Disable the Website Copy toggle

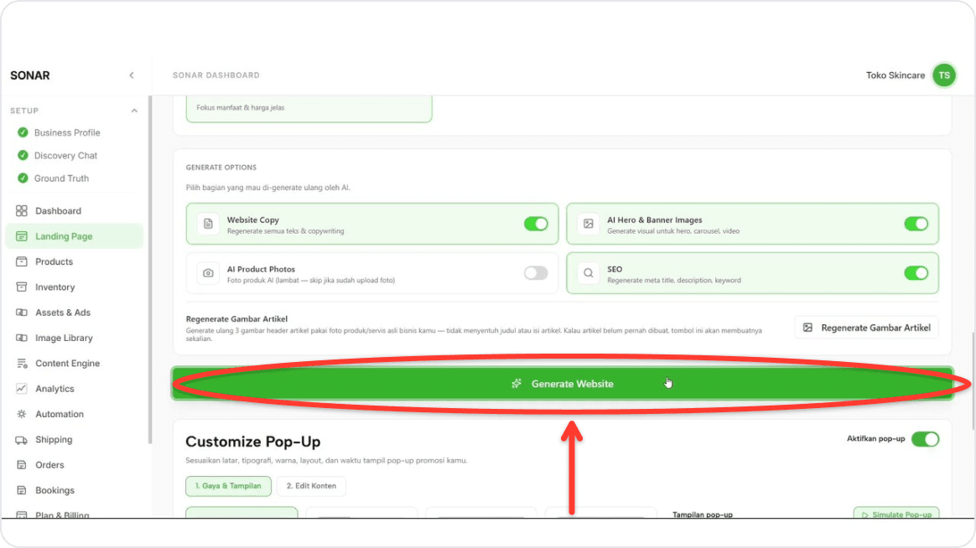click(535, 224)
